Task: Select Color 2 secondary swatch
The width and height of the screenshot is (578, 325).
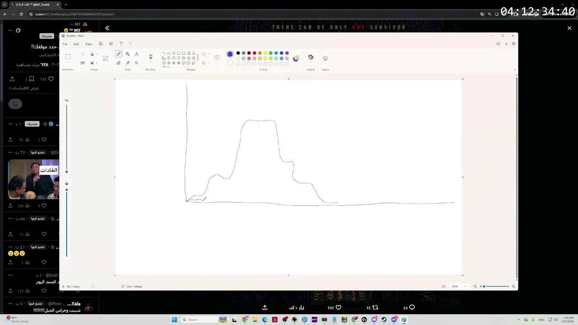Action: pyautogui.click(x=230, y=63)
